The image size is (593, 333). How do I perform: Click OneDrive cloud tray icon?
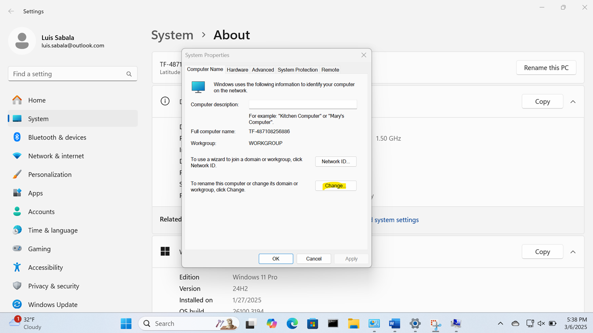[515, 324]
